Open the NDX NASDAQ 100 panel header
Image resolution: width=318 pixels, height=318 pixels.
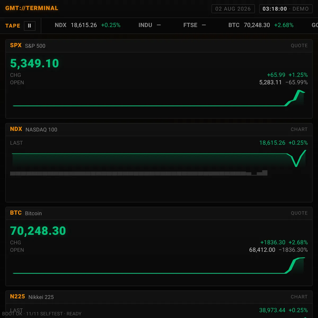click(159, 129)
